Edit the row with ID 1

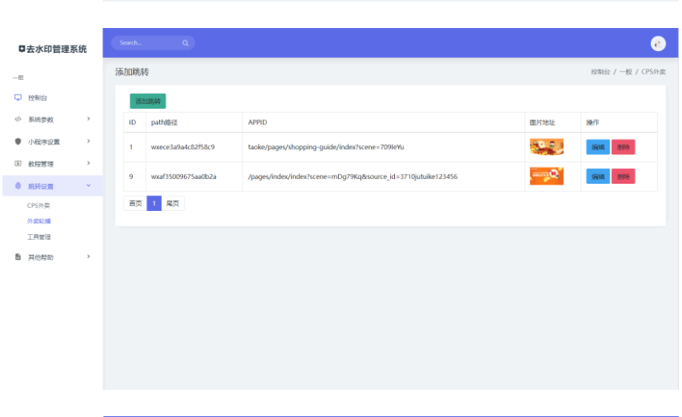[x=597, y=148]
